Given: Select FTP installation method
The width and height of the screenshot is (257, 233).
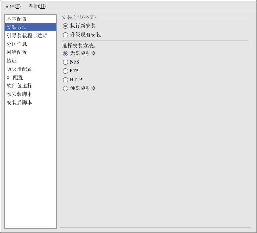Looking at the screenshot, I should pos(65,71).
